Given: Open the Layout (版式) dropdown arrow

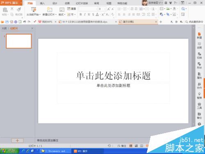Looking at the screenshot, I should pos(65,15).
